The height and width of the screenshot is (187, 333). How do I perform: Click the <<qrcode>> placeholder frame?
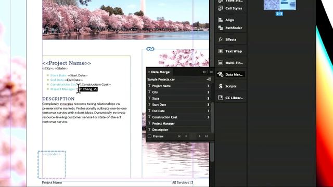[52, 165]
